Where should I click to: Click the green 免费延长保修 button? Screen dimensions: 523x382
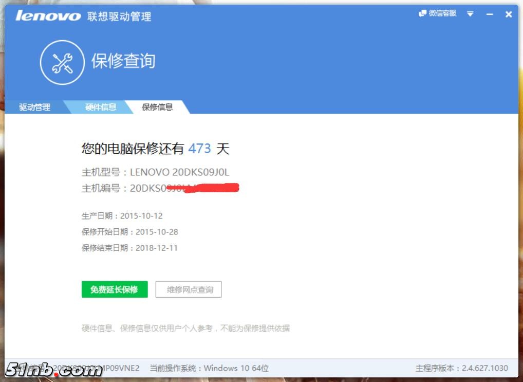[x=115, y=289]
